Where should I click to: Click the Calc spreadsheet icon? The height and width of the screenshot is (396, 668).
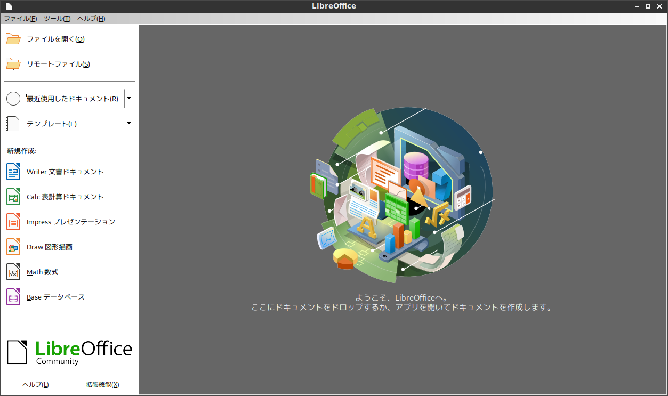[x=13, y=197]
